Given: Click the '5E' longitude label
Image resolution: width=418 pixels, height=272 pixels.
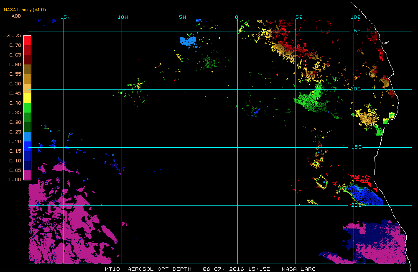Looking at the screenshot, I should click(299, 17).
